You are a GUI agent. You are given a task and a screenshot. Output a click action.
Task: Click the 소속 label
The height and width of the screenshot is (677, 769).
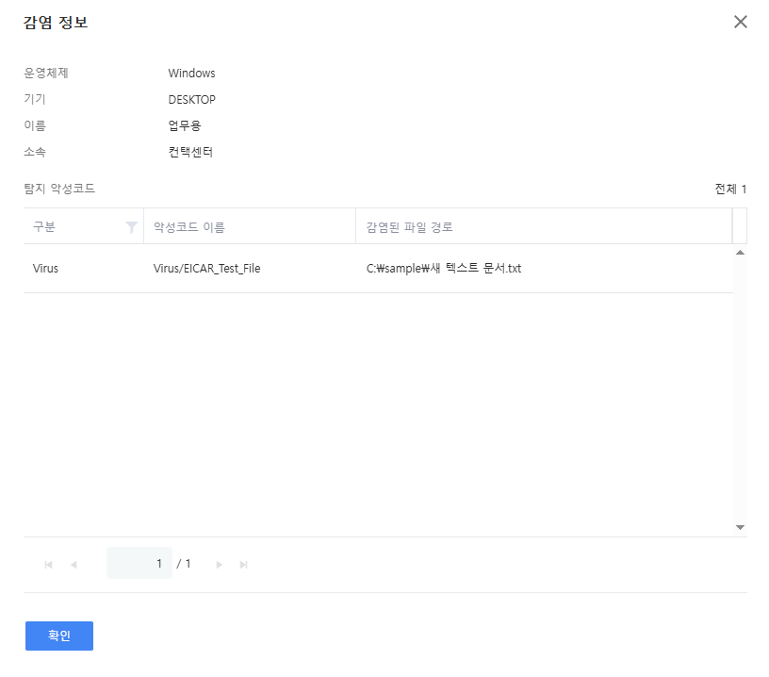[x=35, y=152]
